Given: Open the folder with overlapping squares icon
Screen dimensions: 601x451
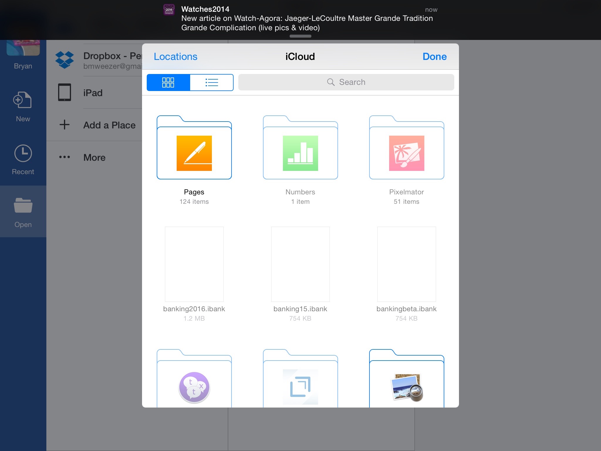Looking at the screenshot, I should click(x=300, y=378).
